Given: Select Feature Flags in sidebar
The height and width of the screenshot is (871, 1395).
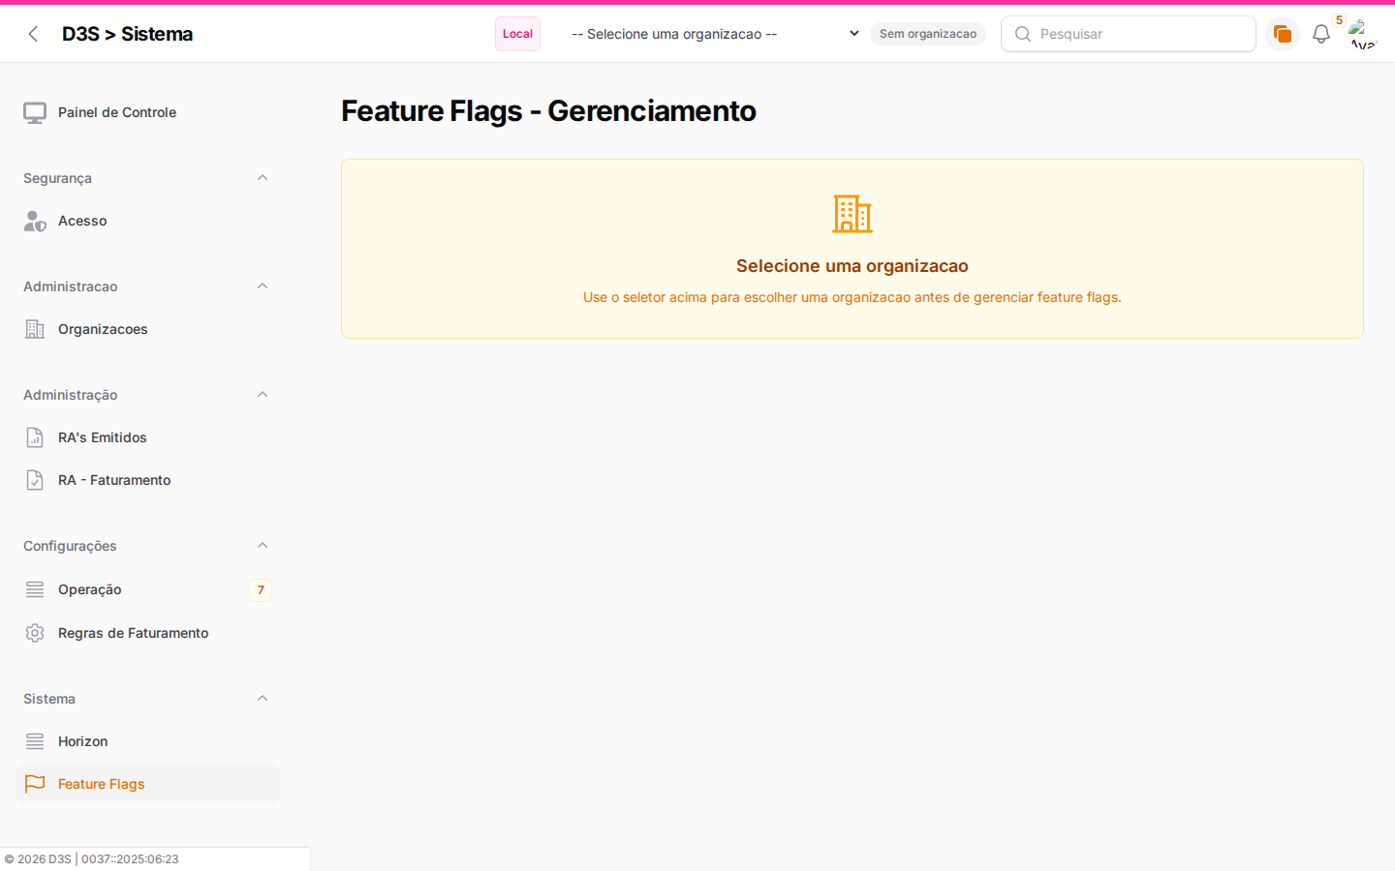Looking at the screenshot, I should (147, 784).
